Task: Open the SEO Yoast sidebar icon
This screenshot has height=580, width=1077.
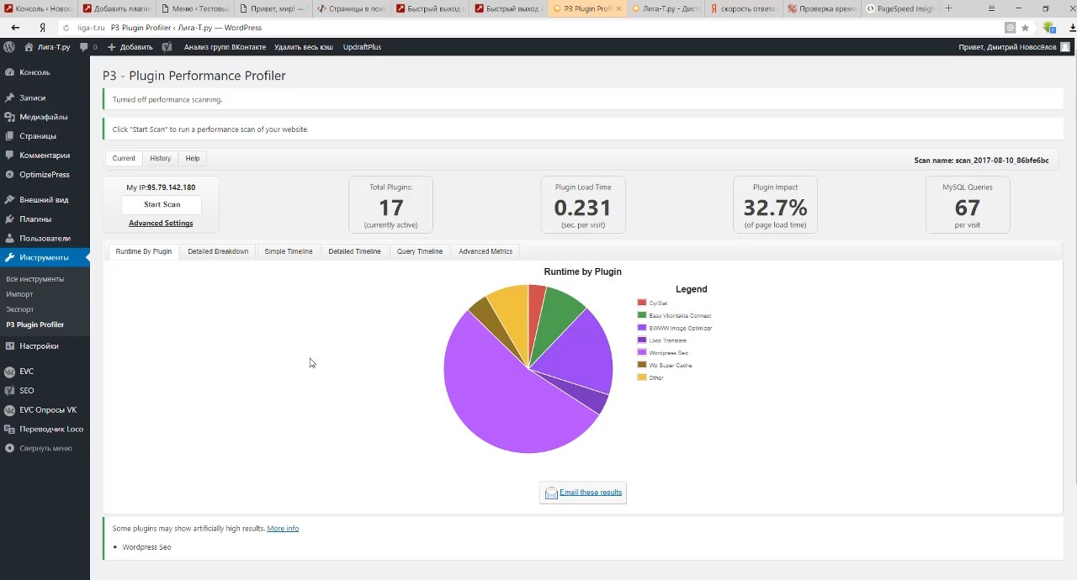Action: (9, 391)
